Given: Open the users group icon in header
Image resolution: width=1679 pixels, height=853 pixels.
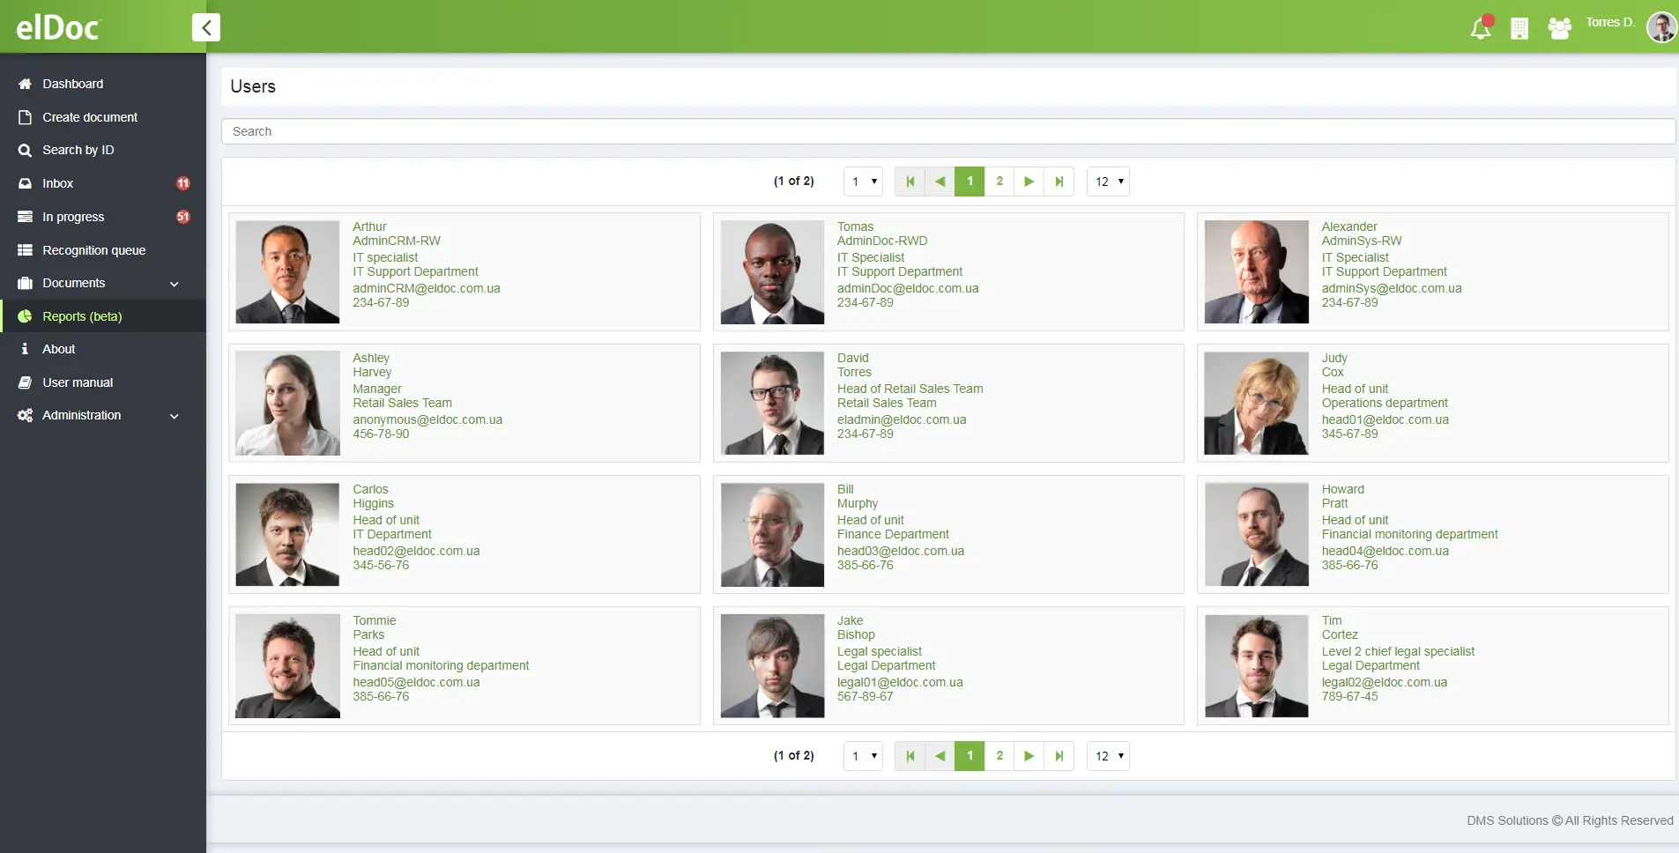Looking at the screenshot, I should click(x=1559, y=29).
